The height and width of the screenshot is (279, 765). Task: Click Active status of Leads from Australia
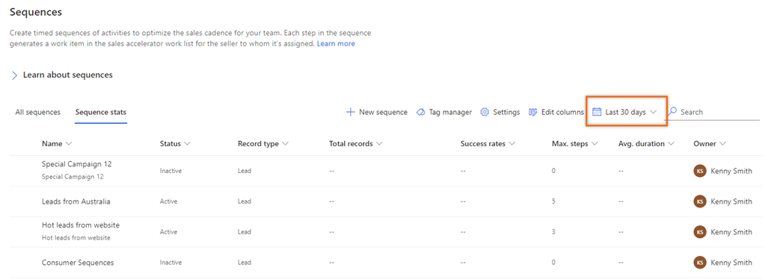168,201
